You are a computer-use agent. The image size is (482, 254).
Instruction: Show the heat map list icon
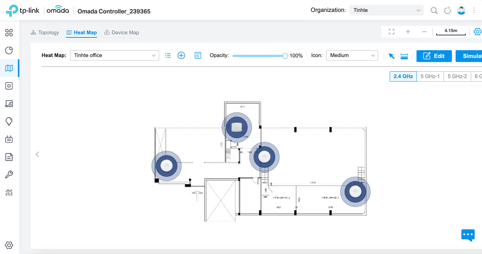(168, 55)
